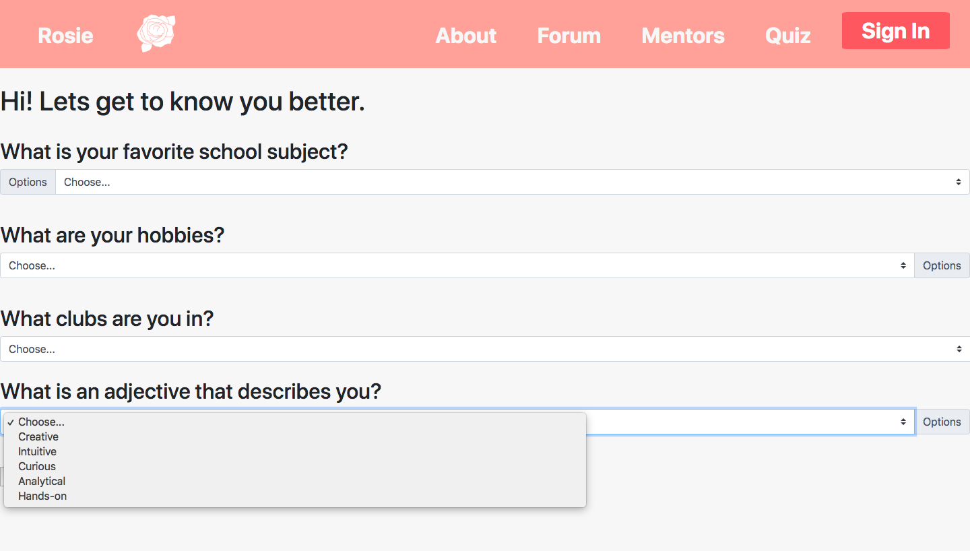Click Options label beside hobbies select

(x=942, y=265)
